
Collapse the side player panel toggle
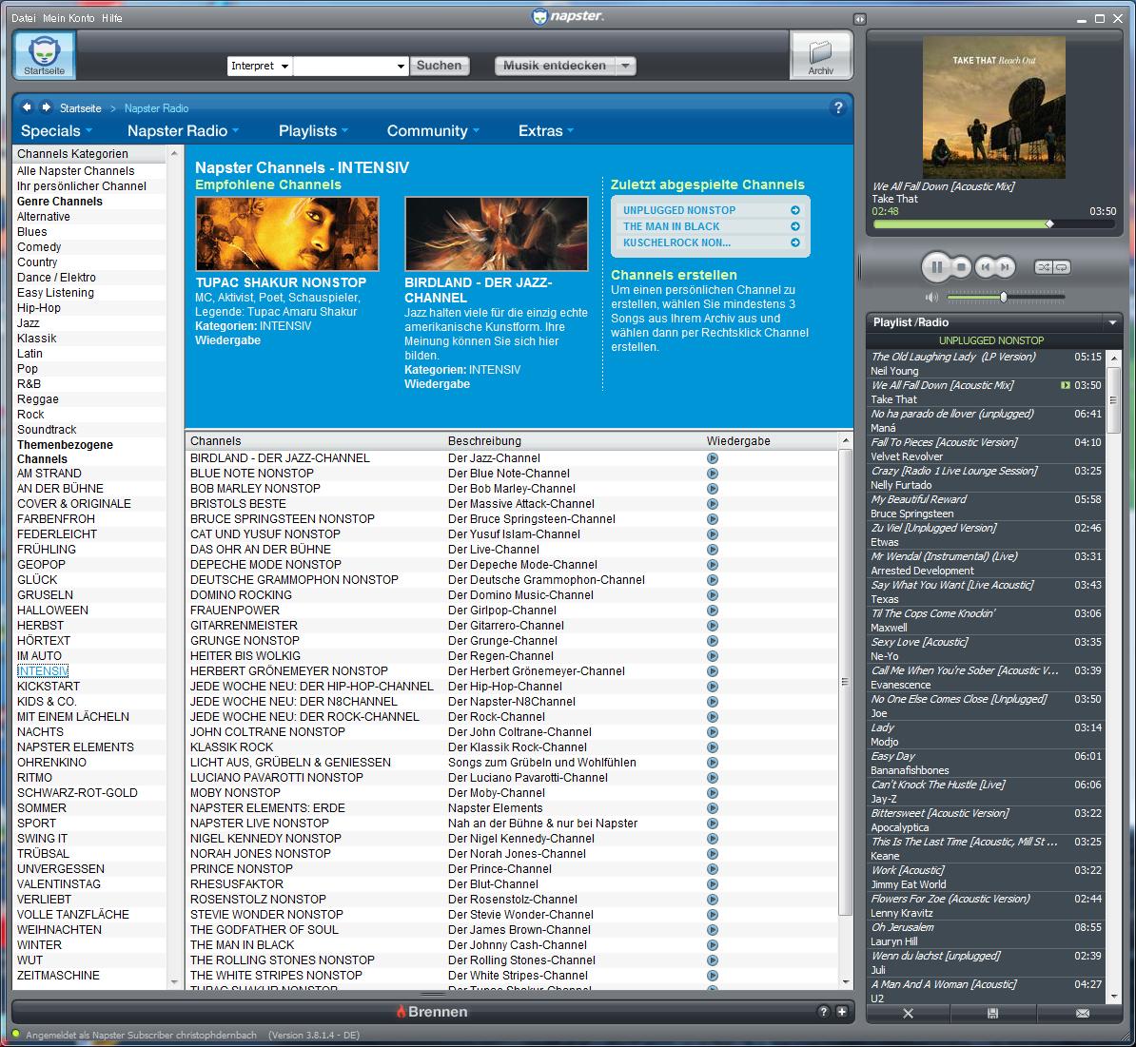tap(859, 19)
